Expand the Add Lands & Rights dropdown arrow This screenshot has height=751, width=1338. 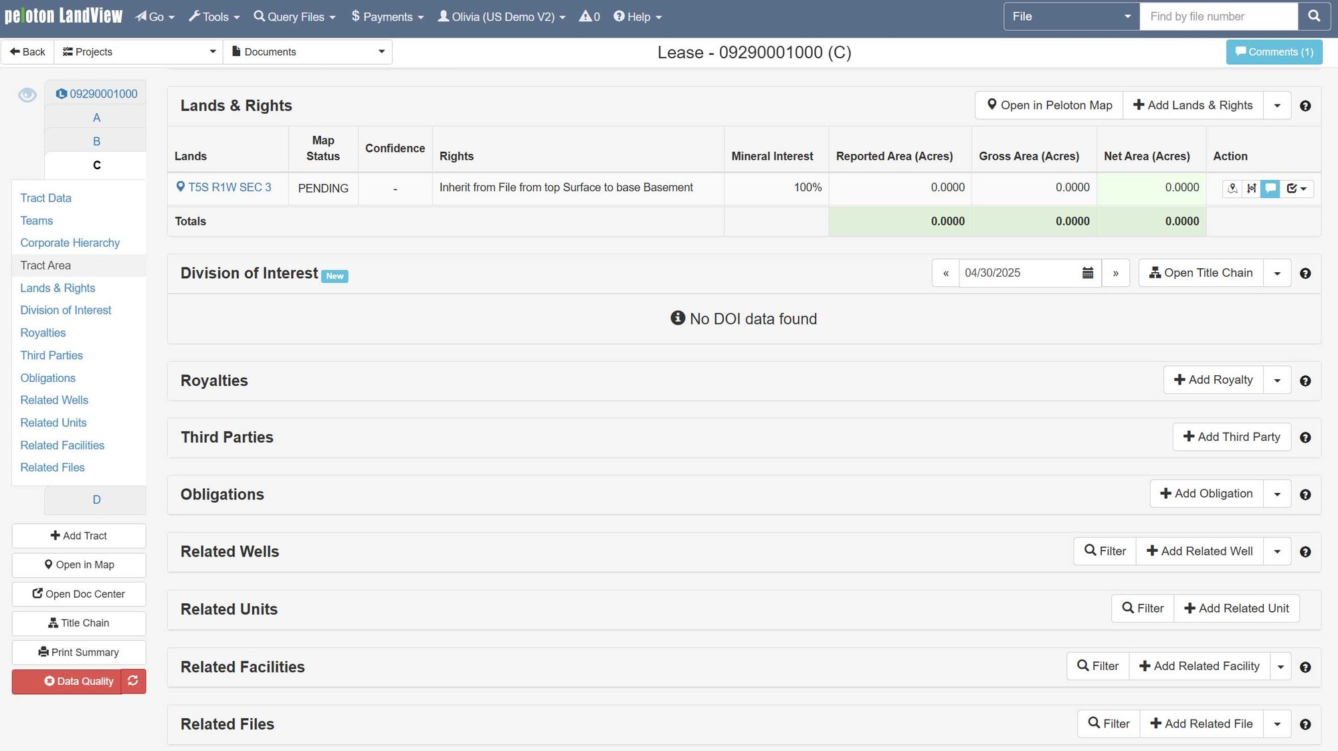[x=1277, y=106]
